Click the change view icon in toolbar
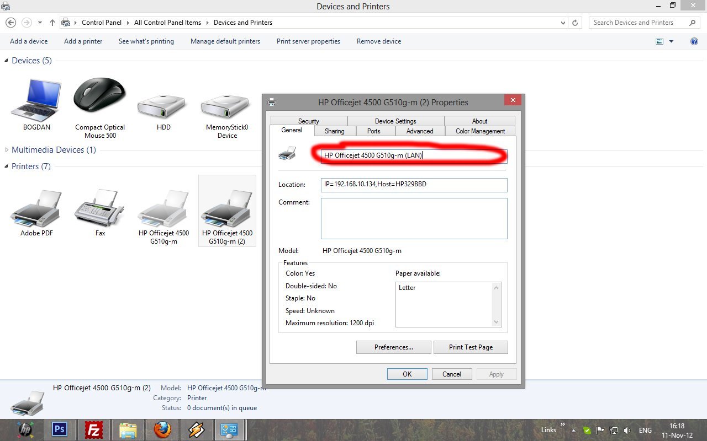Viewport: 707px width, 441px height. (659, 41)
